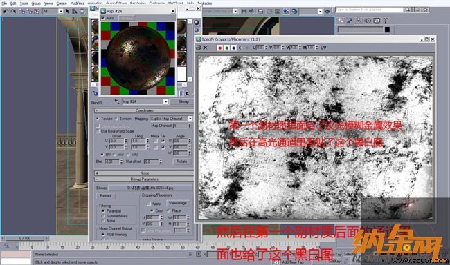This screenshot has width=450, height=265.
Task: Enable blue channel in Cropping window
Action: click(x=233, y=48)
